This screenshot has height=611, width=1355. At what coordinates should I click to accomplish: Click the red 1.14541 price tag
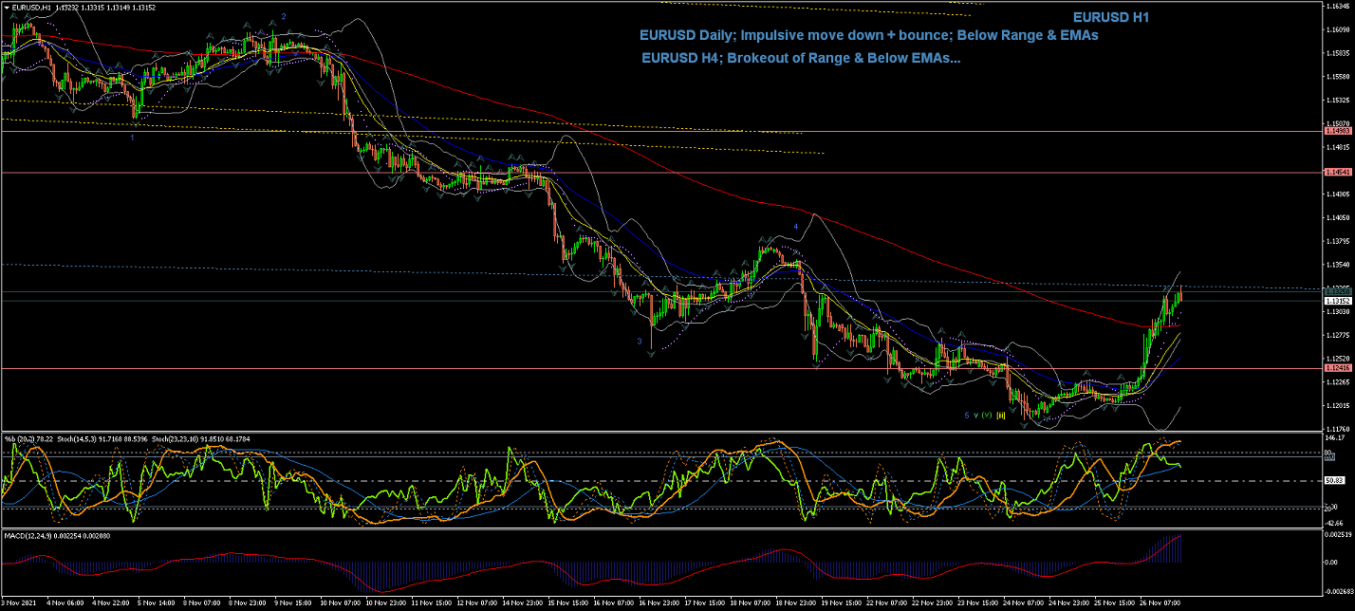(x=1338, y=172)
